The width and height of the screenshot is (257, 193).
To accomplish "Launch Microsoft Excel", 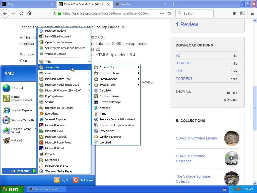I will coord(64,131).
